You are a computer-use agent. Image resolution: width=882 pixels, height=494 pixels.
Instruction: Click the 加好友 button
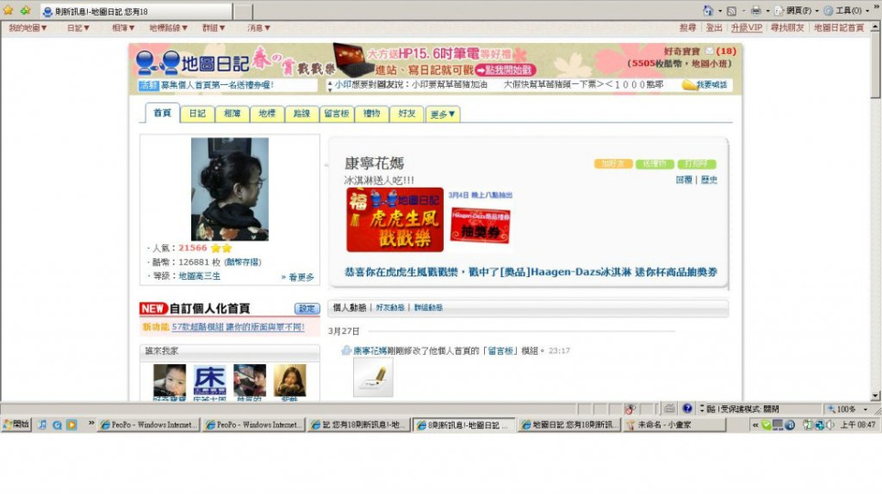click(612, 164)
